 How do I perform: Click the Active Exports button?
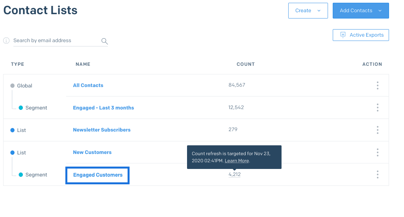[361, 35]
